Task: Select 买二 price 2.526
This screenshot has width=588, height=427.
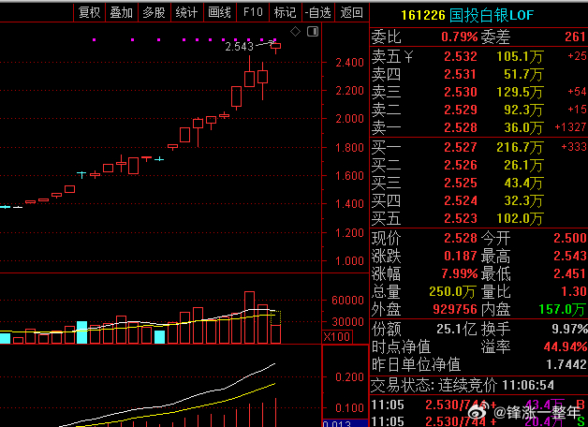Action: tap(461, 165)
